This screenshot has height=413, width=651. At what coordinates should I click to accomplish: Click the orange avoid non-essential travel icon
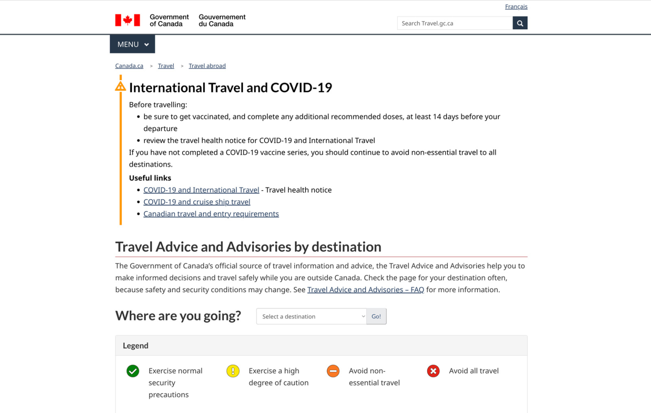(x=333, y=371)
